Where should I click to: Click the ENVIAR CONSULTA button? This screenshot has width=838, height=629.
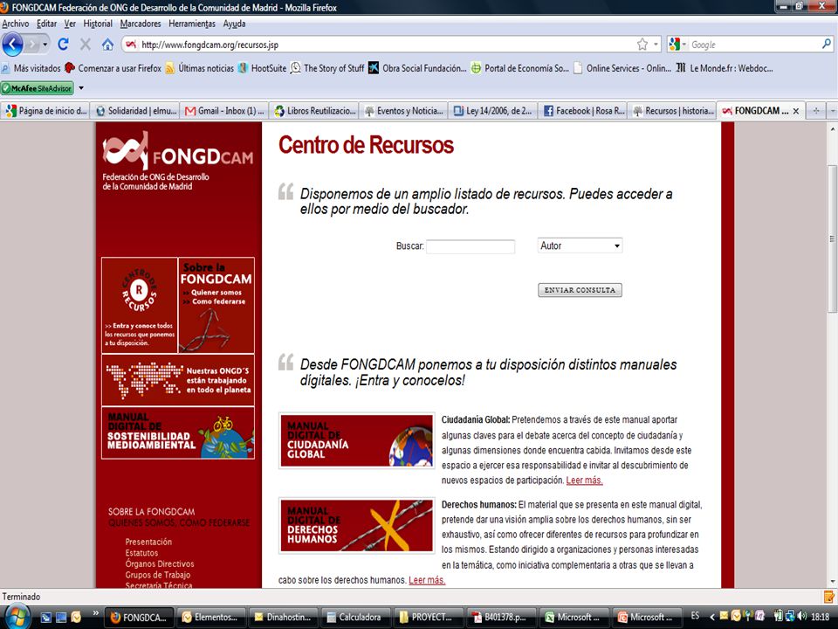coord(580,290)
